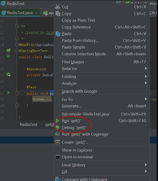Click the Coverage run icon in menu
Screen dimensions: 158x181
[x=58, y=134]
